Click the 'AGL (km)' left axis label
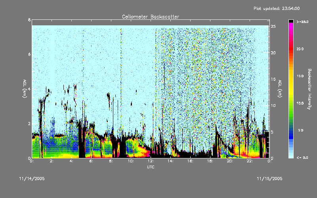Viewport: 317px width, 198px height. point(25,88)
